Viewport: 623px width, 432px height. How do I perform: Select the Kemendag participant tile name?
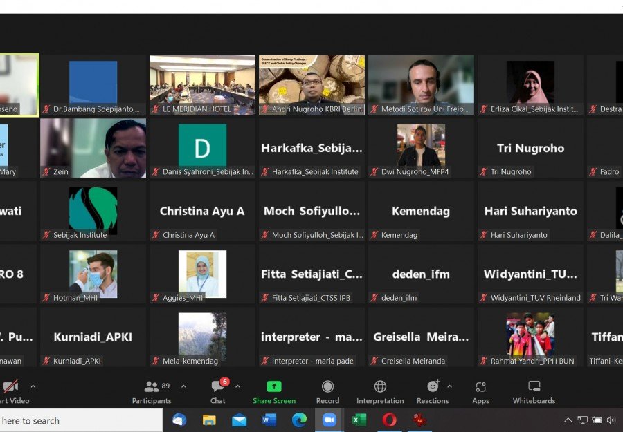tap(421, 211)
